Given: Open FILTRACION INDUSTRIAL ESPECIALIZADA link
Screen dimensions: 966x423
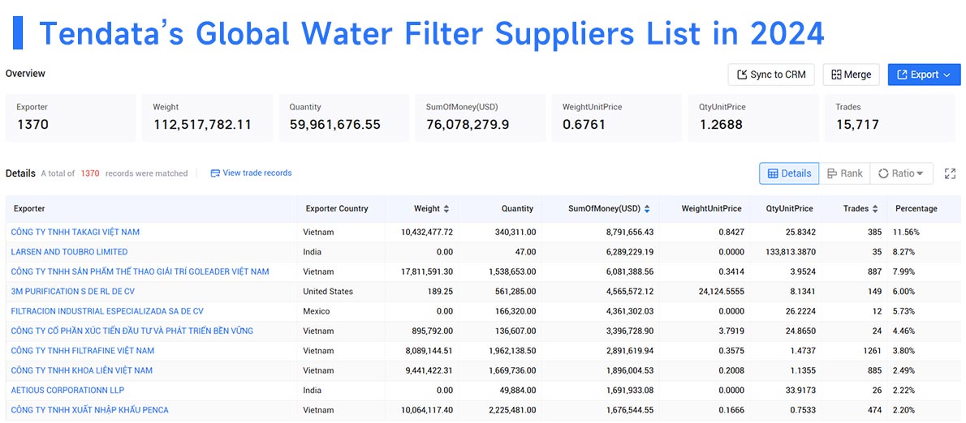Looking at the screenshot, I should [x=107, y=311].
